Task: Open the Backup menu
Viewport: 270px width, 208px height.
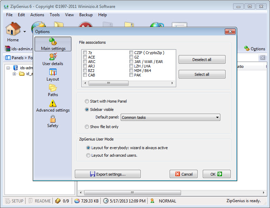Action: pos(86,15)
